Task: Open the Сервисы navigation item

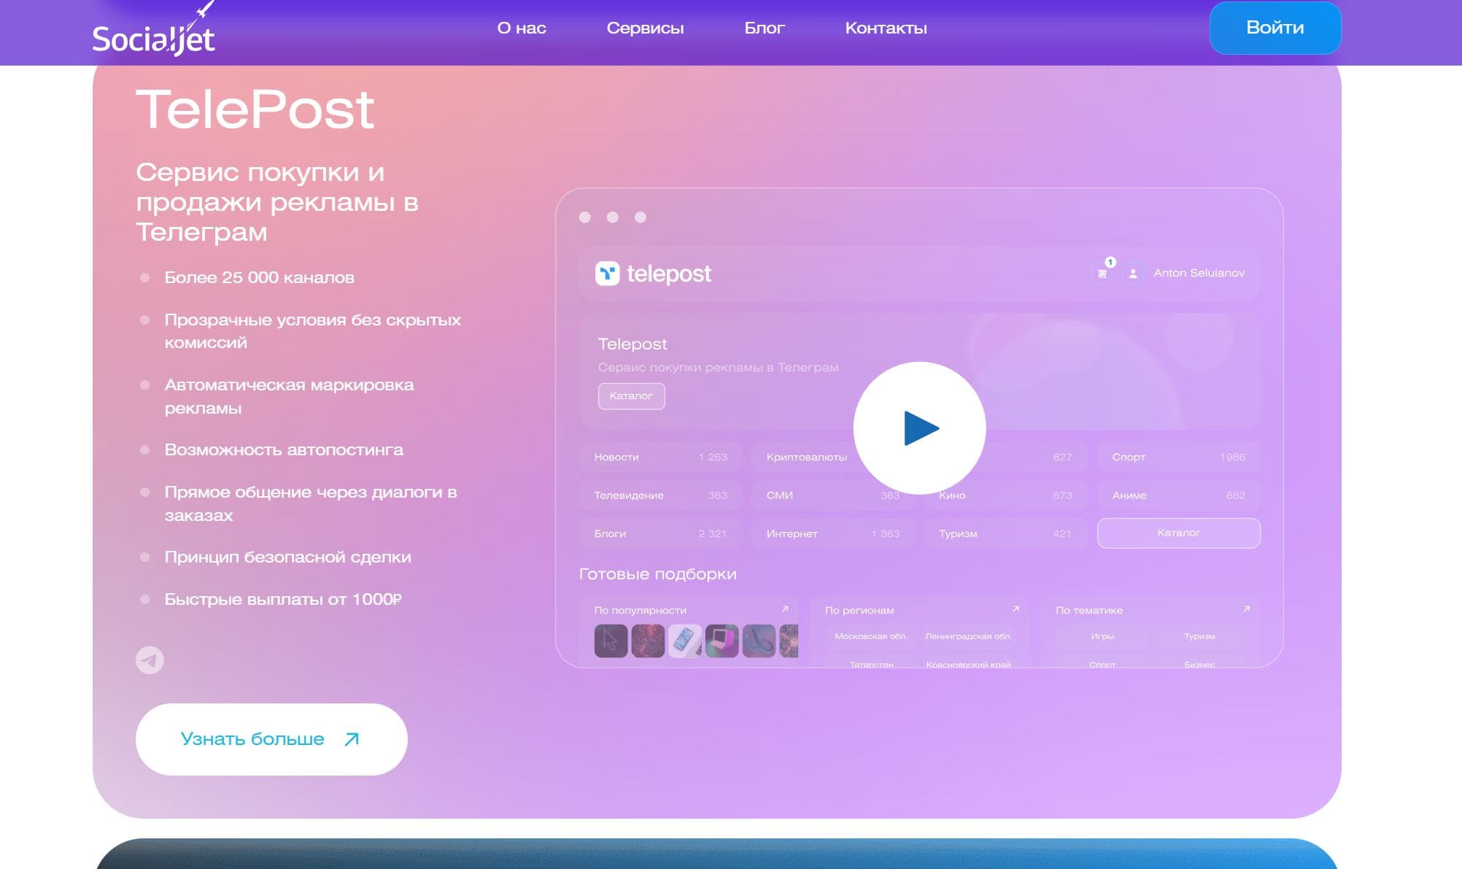Action: coord(645,28)
